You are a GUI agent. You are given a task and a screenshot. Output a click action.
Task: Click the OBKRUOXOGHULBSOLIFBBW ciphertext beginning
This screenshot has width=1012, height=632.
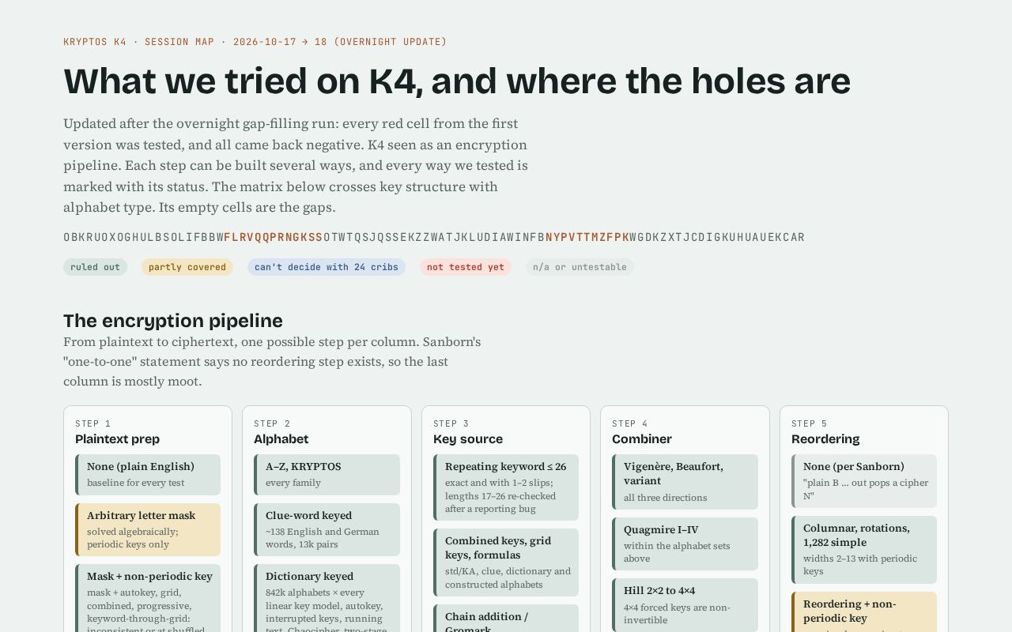click(x=143, y=237)
